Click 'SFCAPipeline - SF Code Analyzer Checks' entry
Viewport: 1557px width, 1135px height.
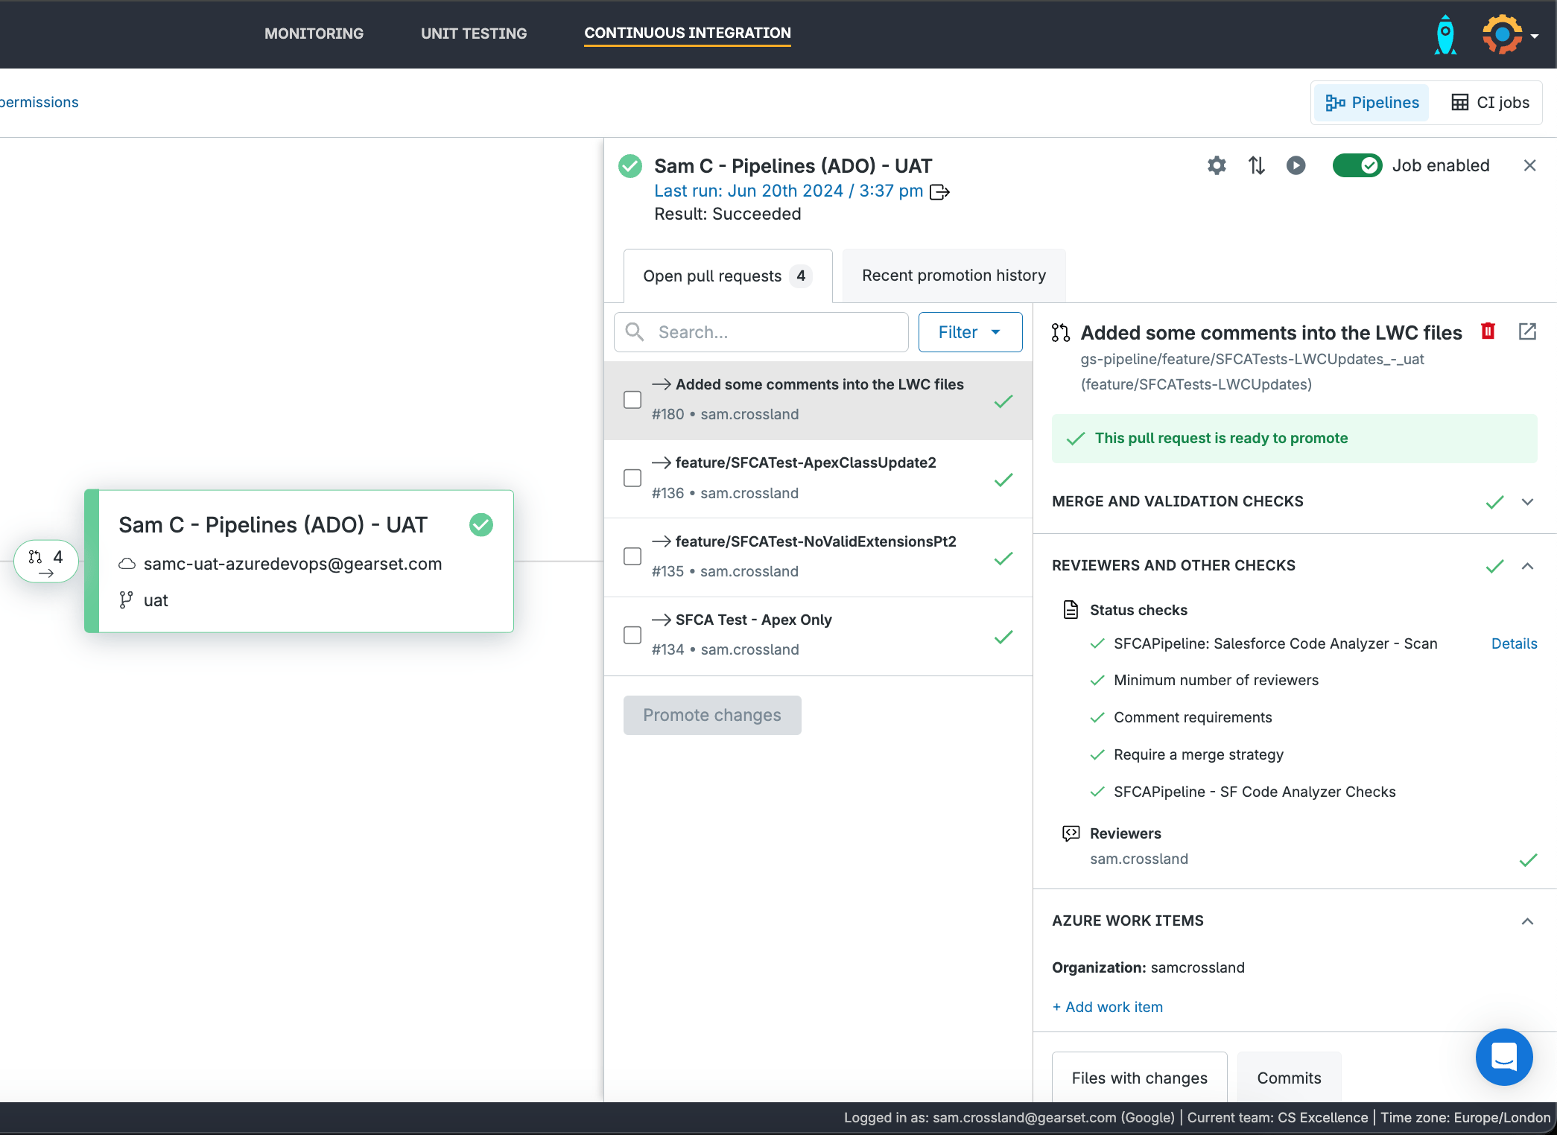click(1255, 792)
